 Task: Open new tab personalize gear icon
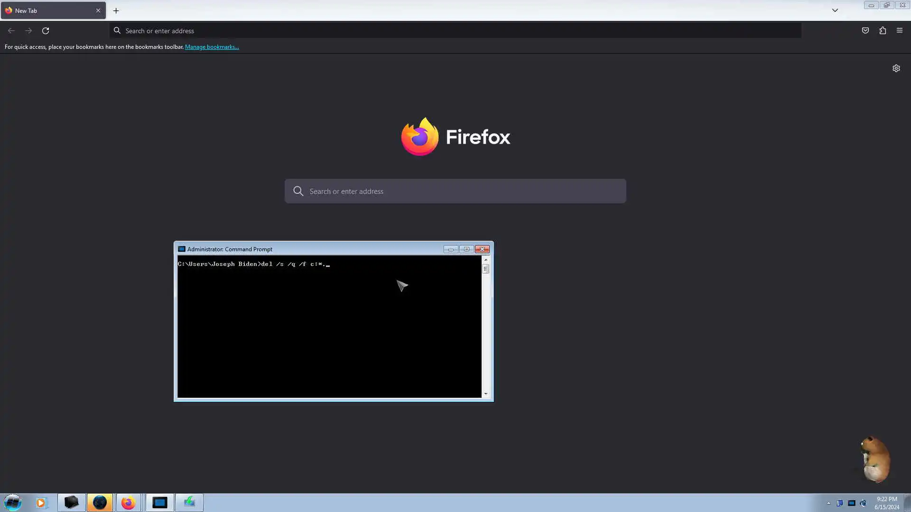click(896, 68)
